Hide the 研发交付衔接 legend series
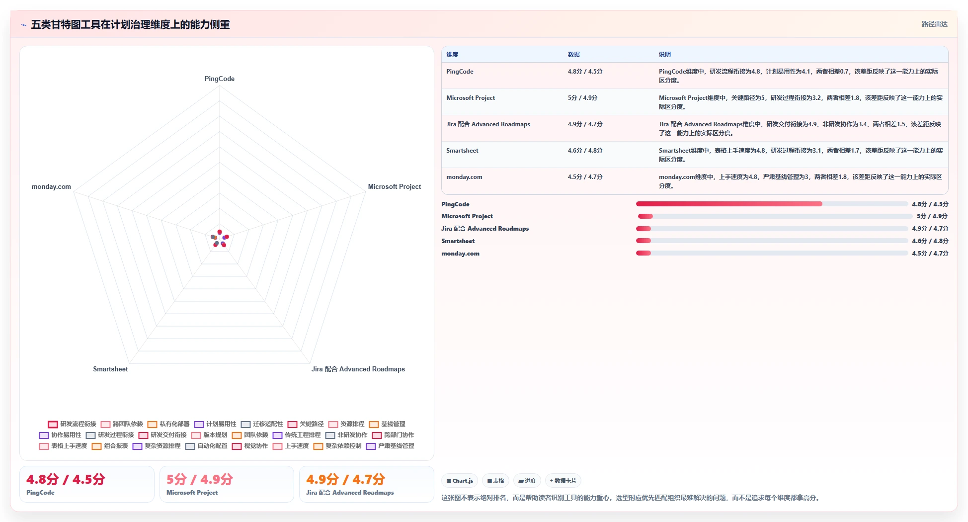This screenshot has width=968, height=522. pyautogui.click(x=162, y=435)
